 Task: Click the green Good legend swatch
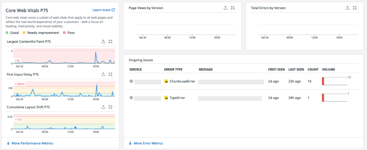tap(7, 33)
